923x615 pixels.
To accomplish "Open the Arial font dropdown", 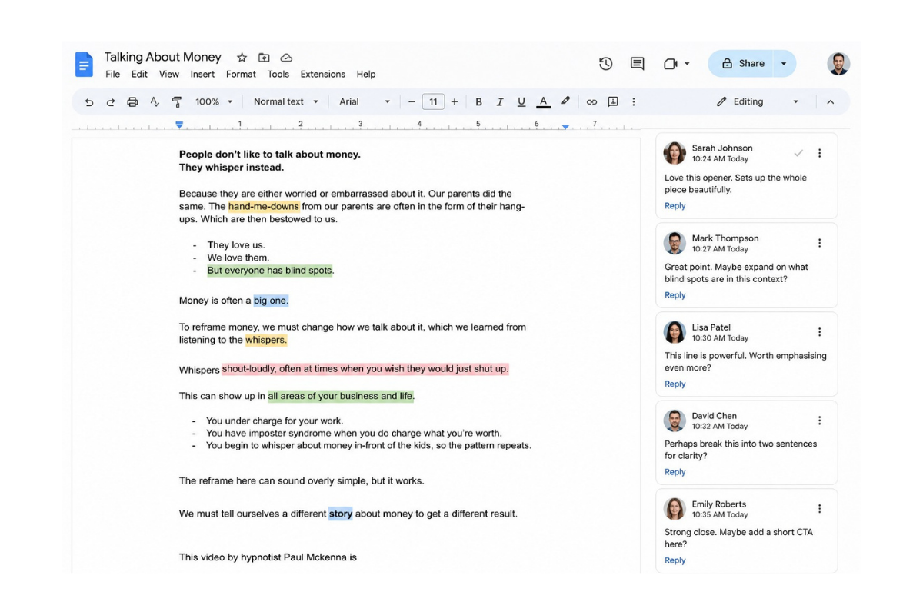I will 365,101.
